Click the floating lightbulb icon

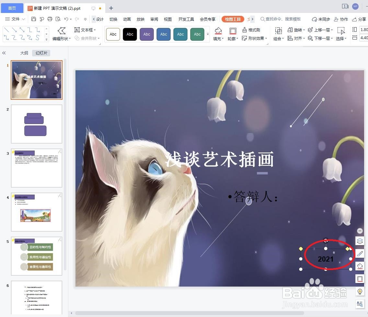[x=360, y=292]
